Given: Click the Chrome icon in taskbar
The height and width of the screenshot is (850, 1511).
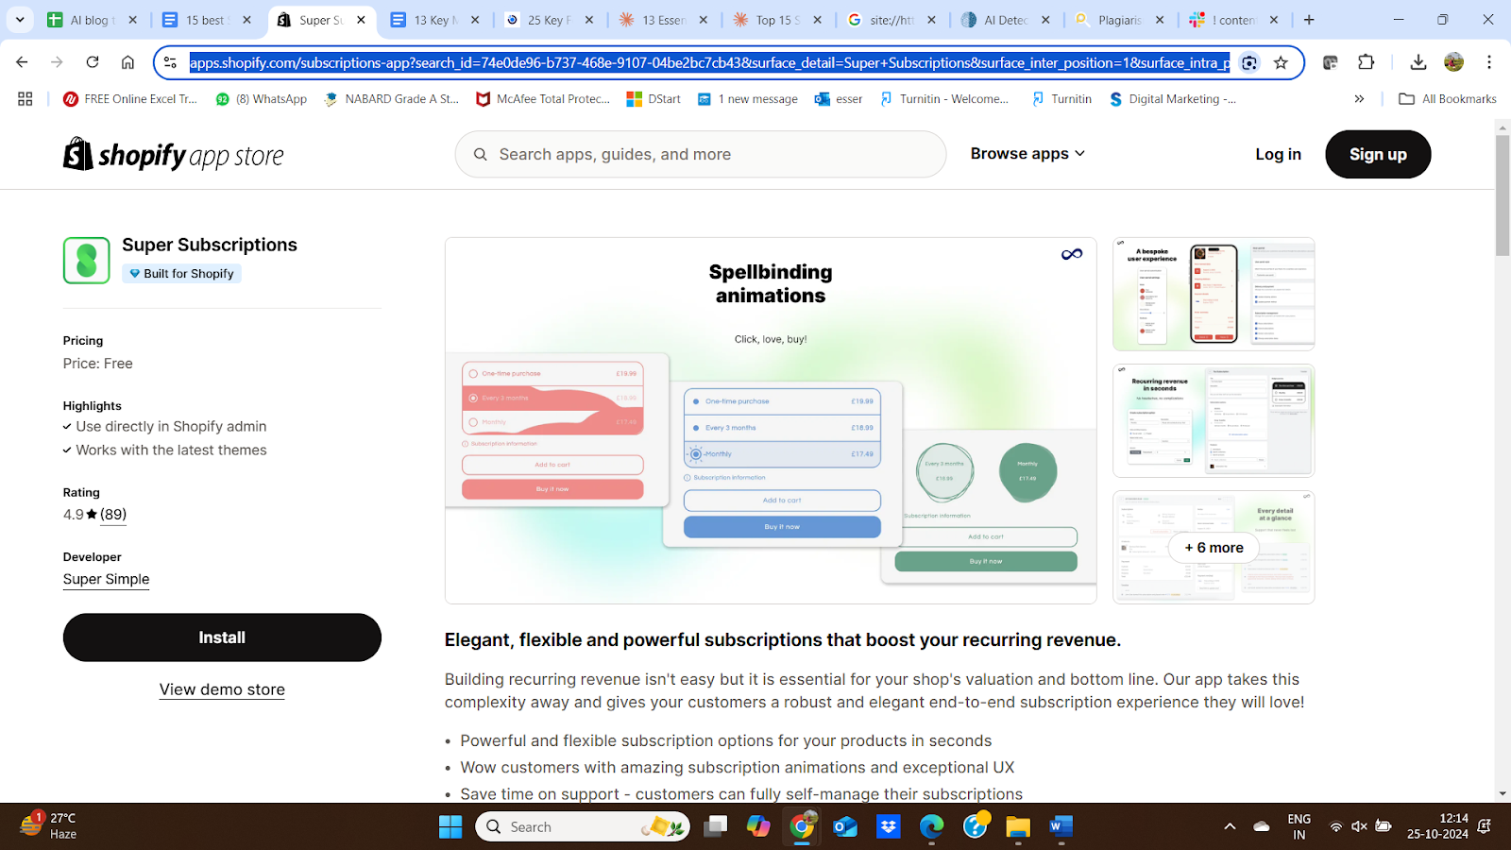Looking at the screenshot, I should pos(802,826).
